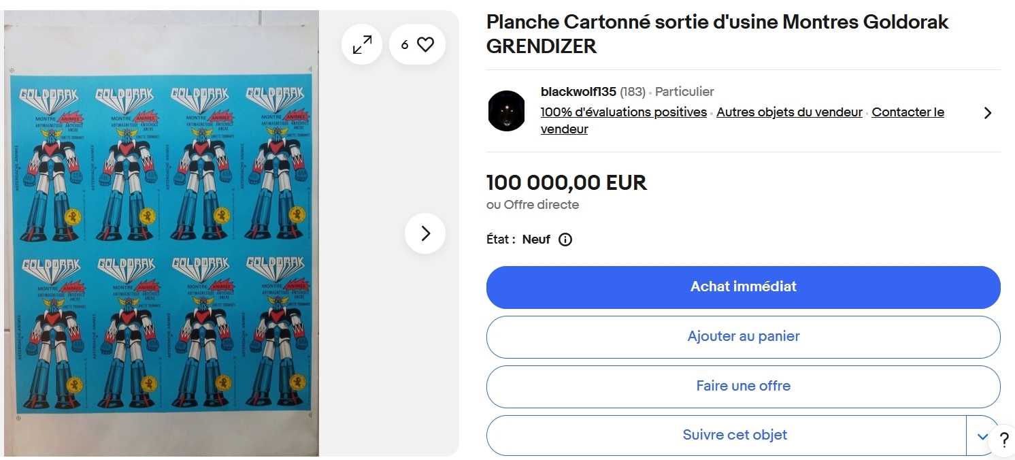Image resolution: width=1015 pixels, height=460 pixels.
Task: Go to next image with arrow
Action: (x=425, y=233)
